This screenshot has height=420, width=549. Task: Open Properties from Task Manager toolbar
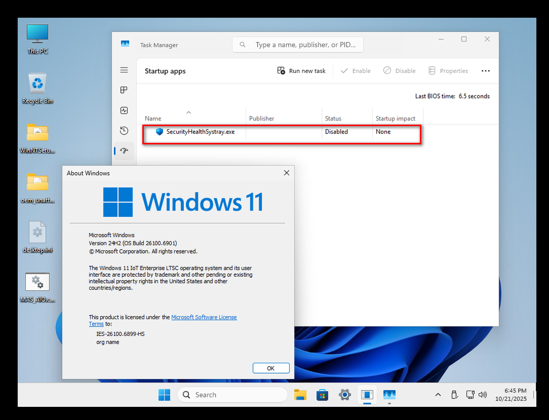pos(448,71)
